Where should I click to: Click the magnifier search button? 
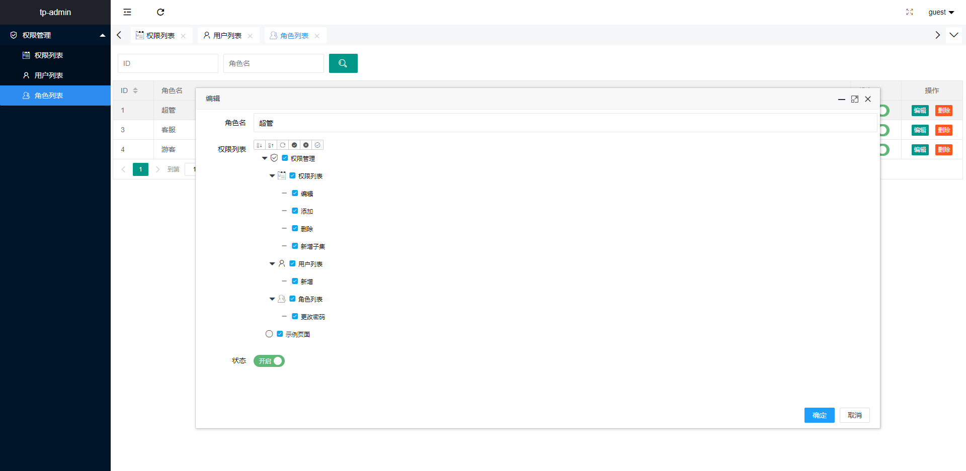point(343,63)
